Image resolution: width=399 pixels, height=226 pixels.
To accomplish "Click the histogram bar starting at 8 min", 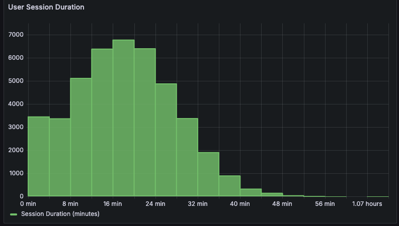I will coord(81,137).
